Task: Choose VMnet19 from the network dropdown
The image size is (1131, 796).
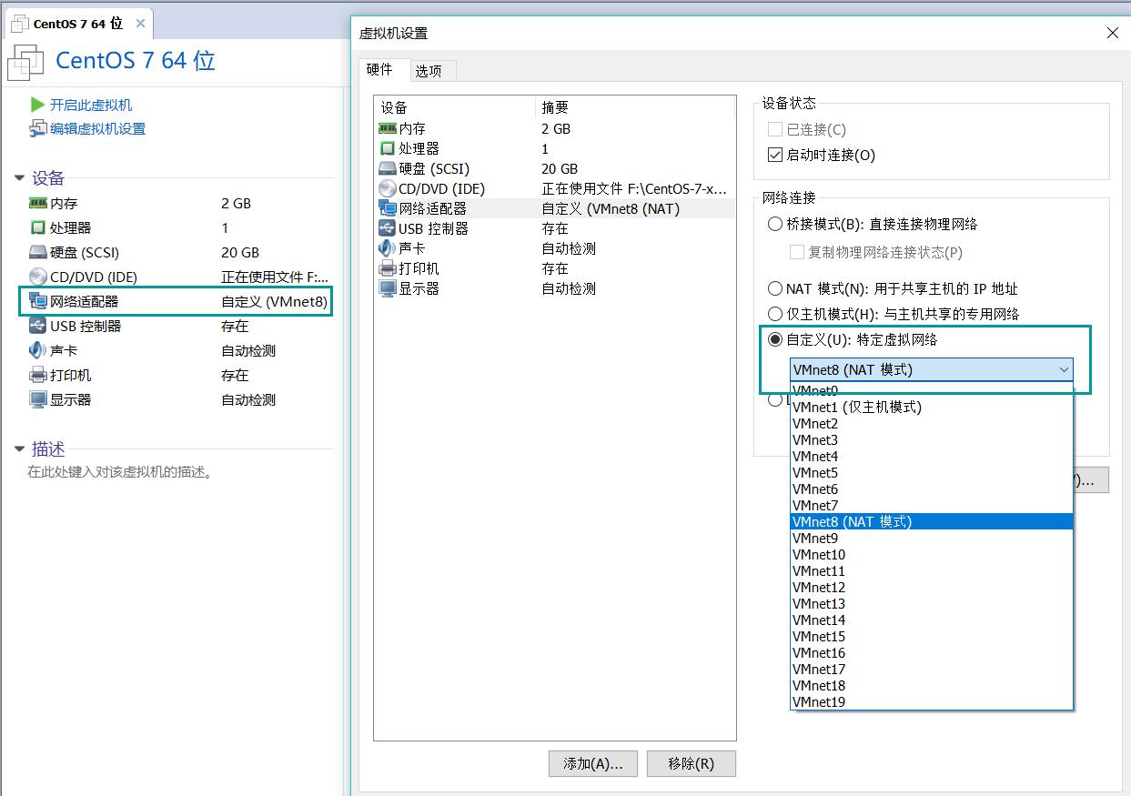Action: click(932, 702)
